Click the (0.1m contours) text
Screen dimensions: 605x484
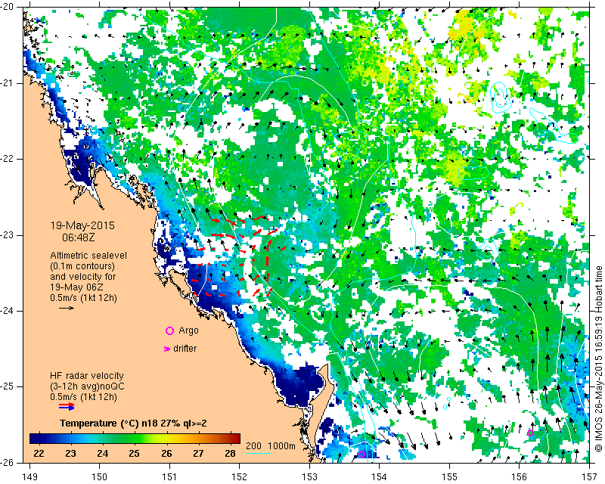[82, 266]
